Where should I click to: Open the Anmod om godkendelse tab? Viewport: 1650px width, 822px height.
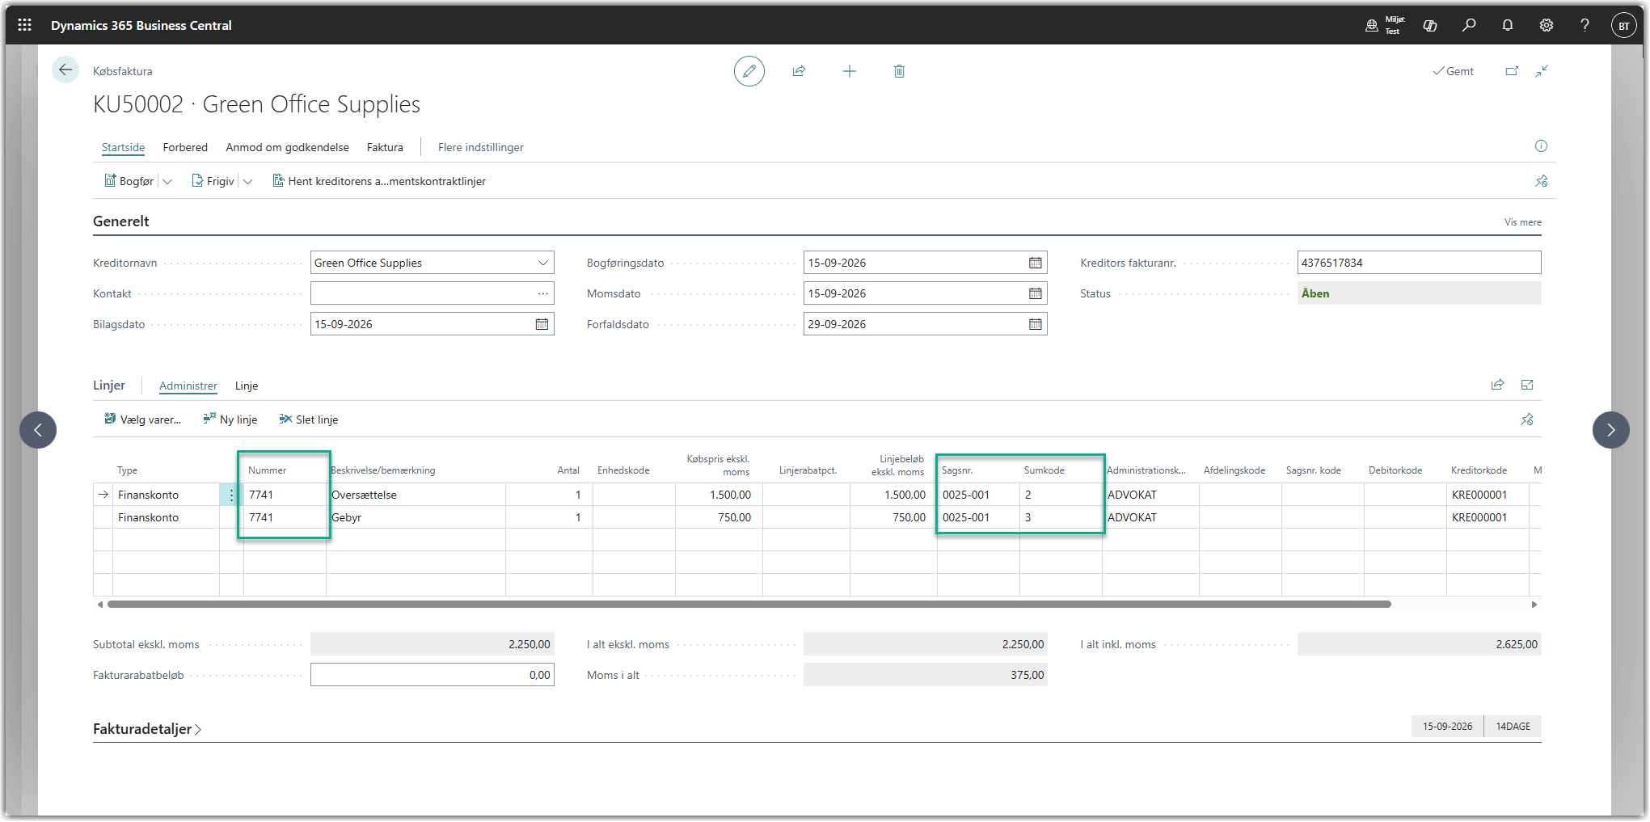[x=287, y=147]
